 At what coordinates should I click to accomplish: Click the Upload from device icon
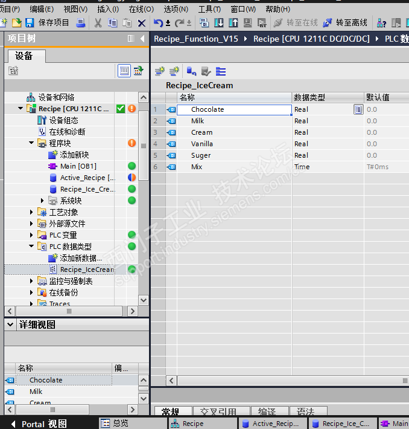click(x=233, y=23)
